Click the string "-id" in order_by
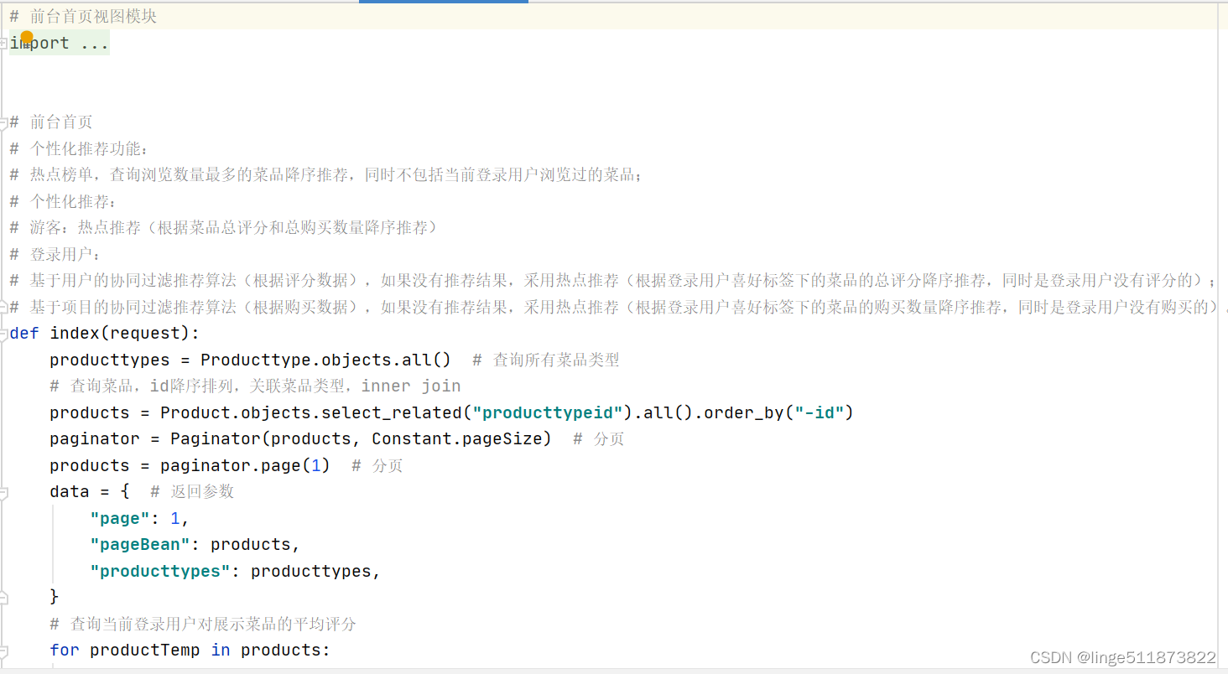This screenshot has height=674, width=1228. [820, 412]
